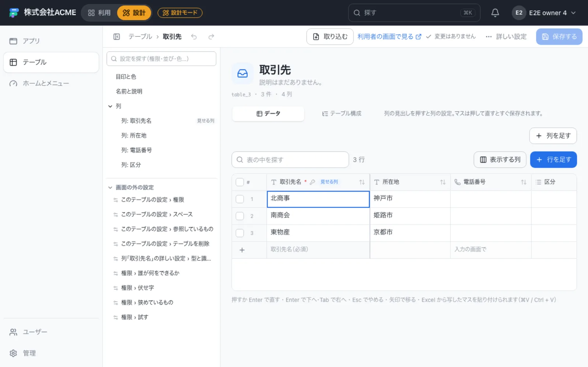Click the ACME app logo icon

pos(14,13)
